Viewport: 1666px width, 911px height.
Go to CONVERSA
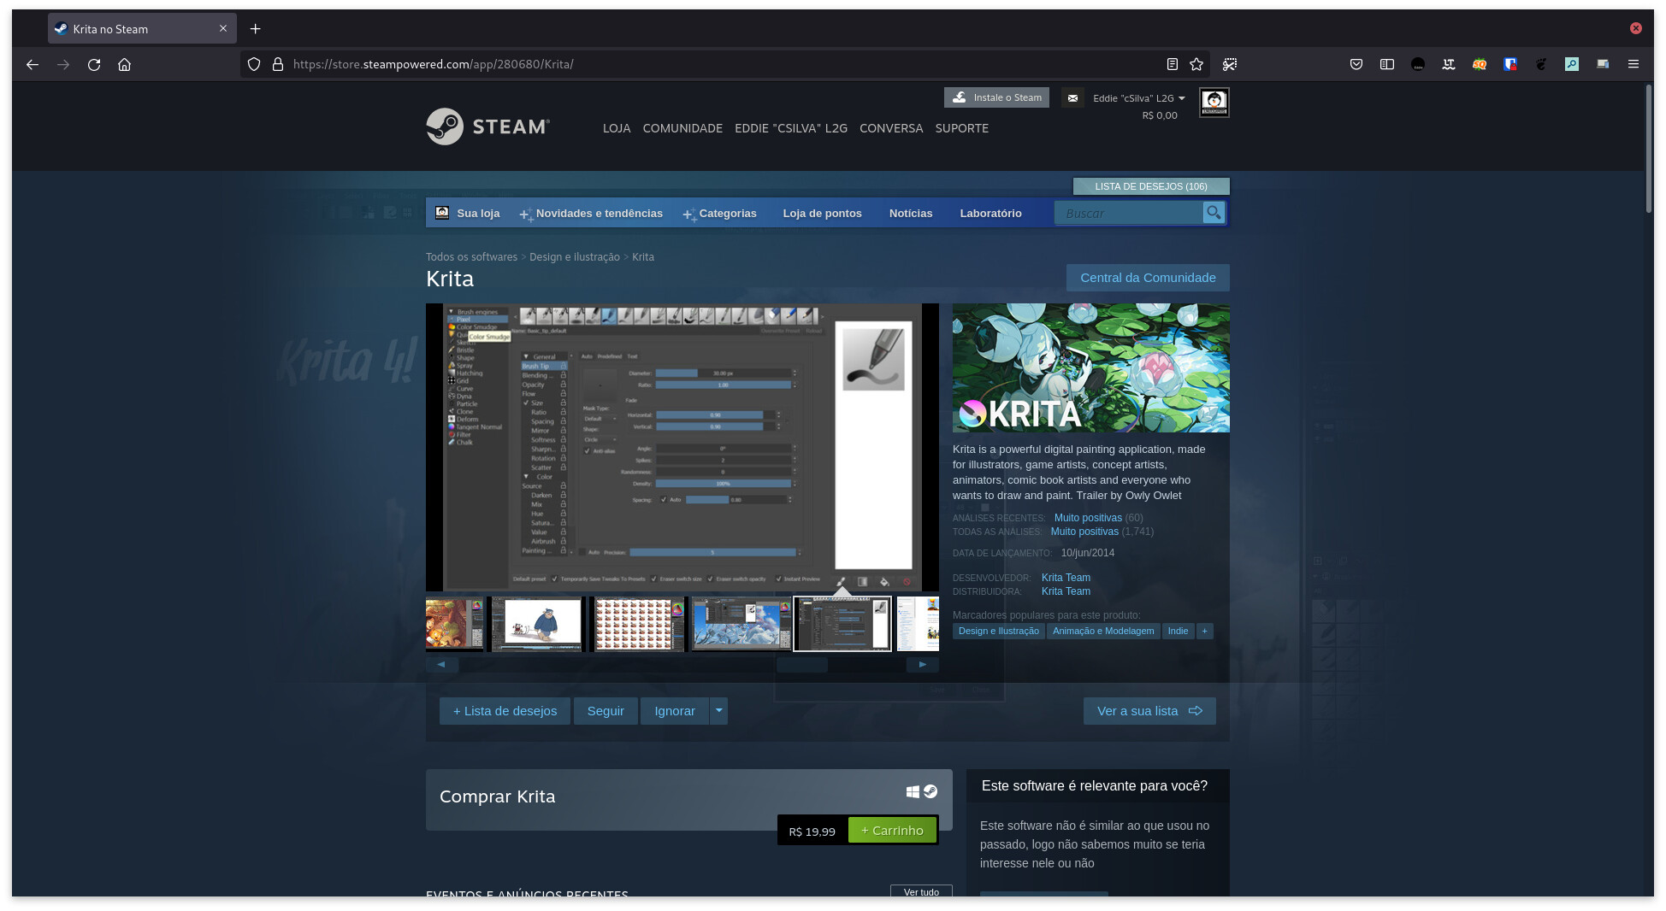[x=891, y=128]
